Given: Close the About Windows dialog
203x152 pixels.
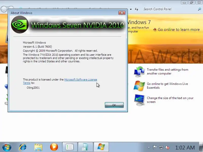Looking at the screenshot, I should [x=122, y=13].
